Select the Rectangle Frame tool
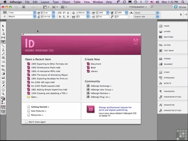The image size is (188, 141). (x=3, y=57)
